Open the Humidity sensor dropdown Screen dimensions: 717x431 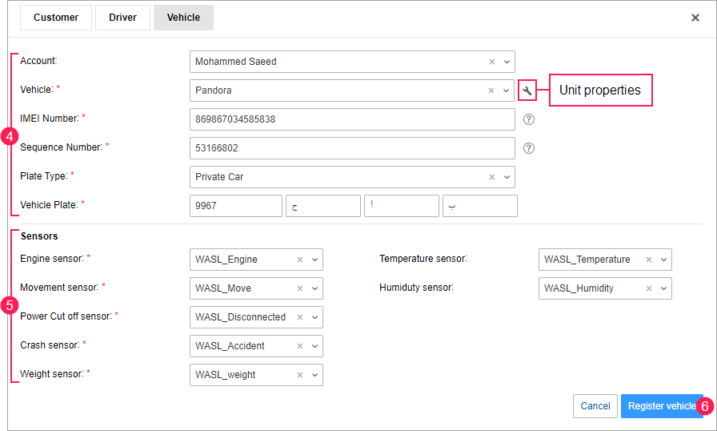coord(663,288)
